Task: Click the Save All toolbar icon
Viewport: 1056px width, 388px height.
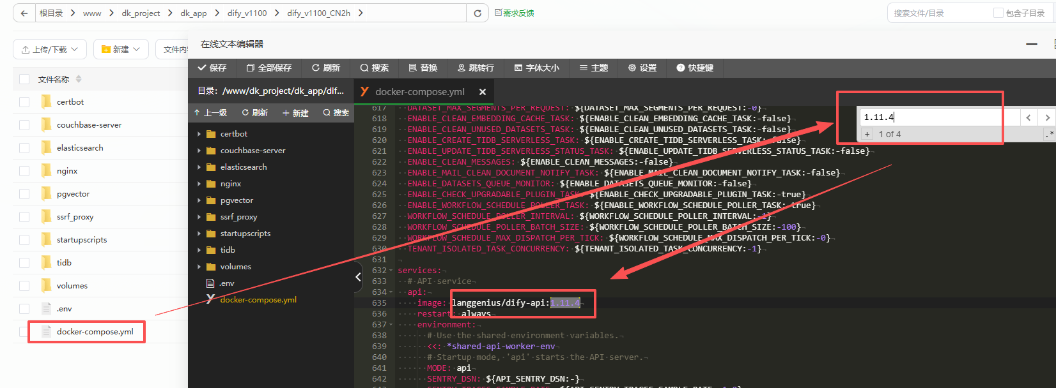Action: (x=251, y=68)
